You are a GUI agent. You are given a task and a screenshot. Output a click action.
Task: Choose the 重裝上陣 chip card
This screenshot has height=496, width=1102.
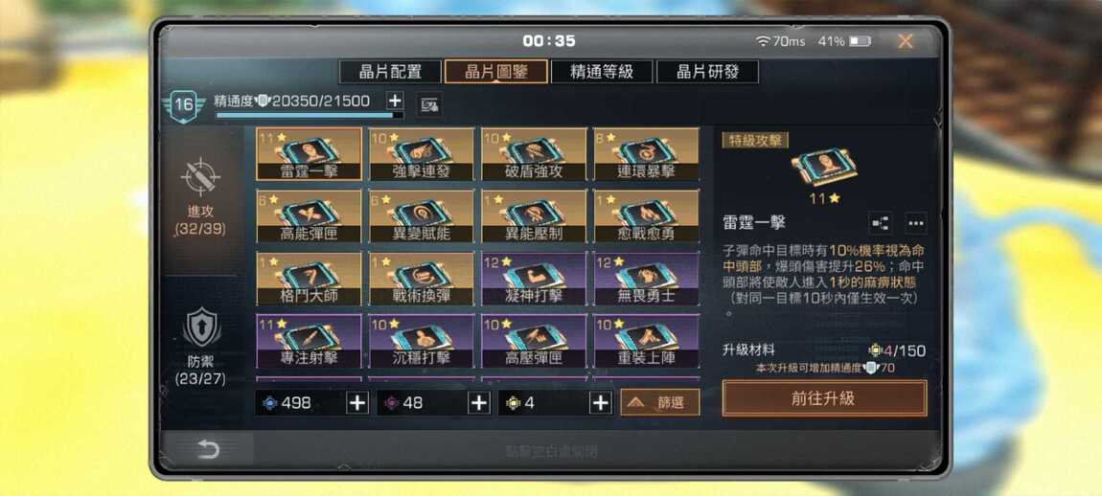(x=647, y=341)
